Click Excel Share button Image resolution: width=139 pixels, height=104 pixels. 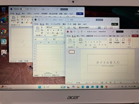pos(115,24)
